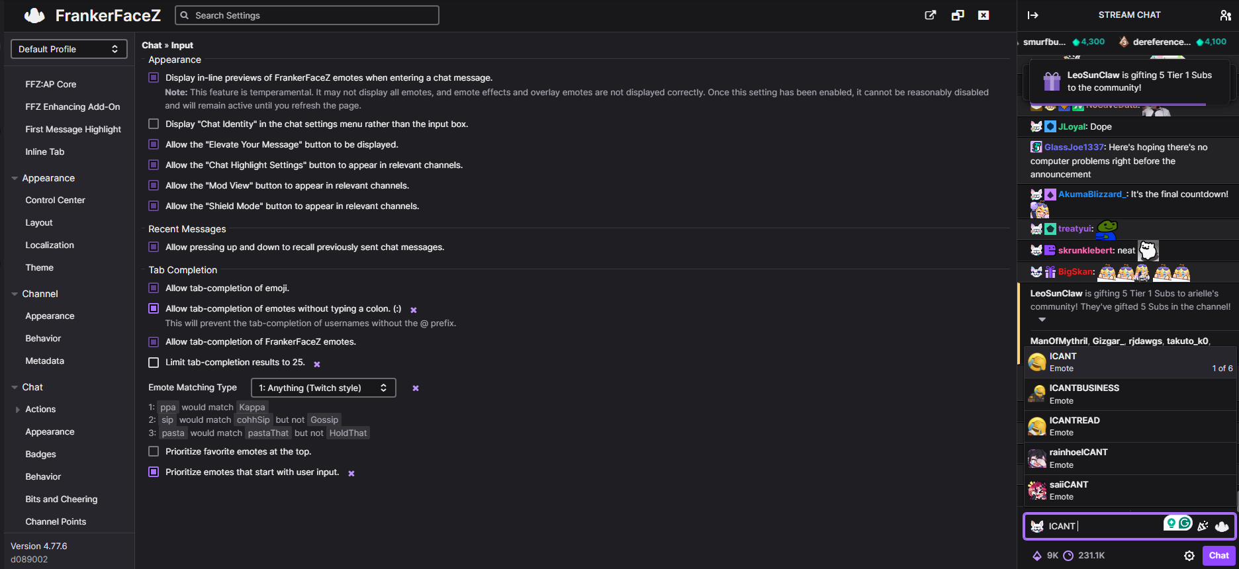Click the Grammarly icon in chat input

1185,523
